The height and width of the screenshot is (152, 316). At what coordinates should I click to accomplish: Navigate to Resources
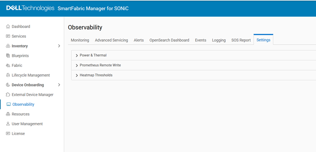(x=21, y=114)
